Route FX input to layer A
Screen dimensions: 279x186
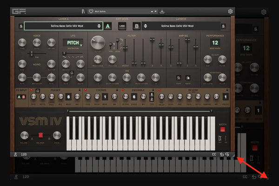[19, 97]
